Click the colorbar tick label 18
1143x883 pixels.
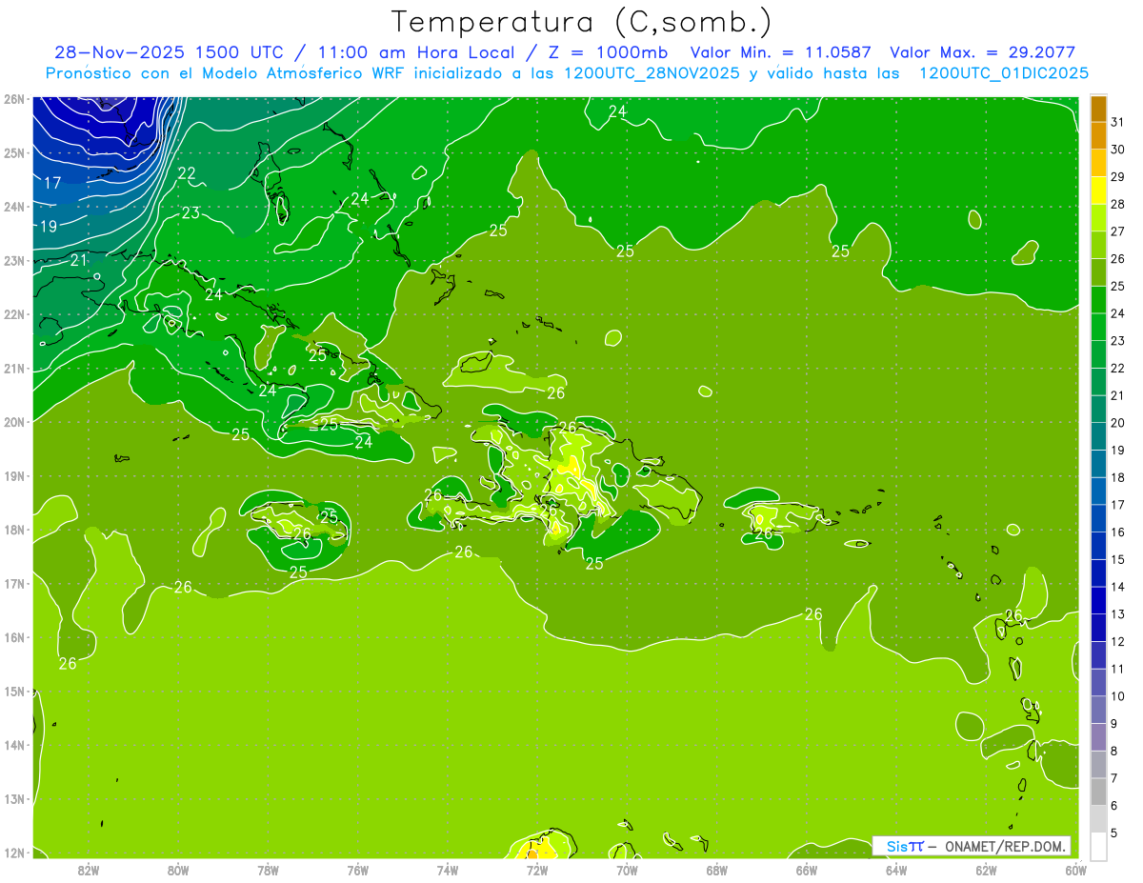pyautogui.click(x=1117, y=477)
